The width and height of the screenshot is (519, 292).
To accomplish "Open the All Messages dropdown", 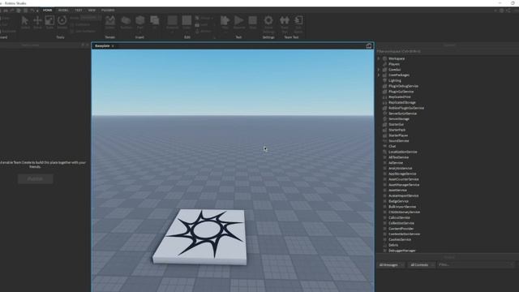I will [391, 265].
